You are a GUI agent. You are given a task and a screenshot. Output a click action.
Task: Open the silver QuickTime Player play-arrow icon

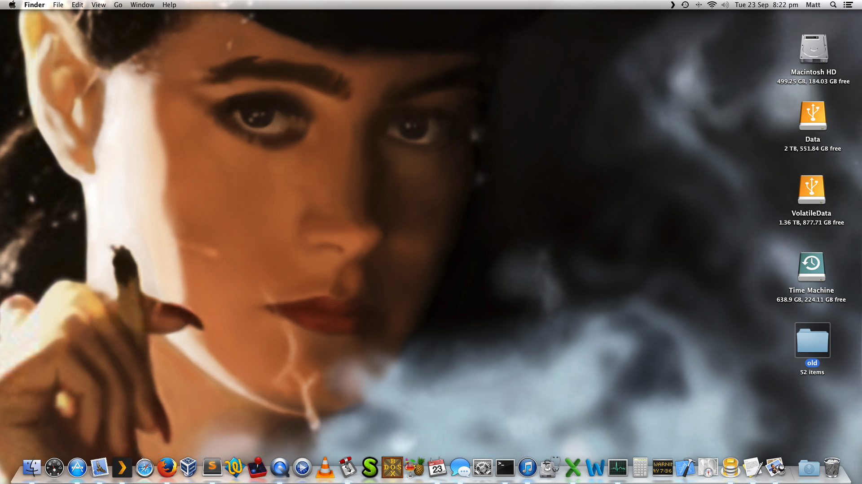[x=302, y=468]
